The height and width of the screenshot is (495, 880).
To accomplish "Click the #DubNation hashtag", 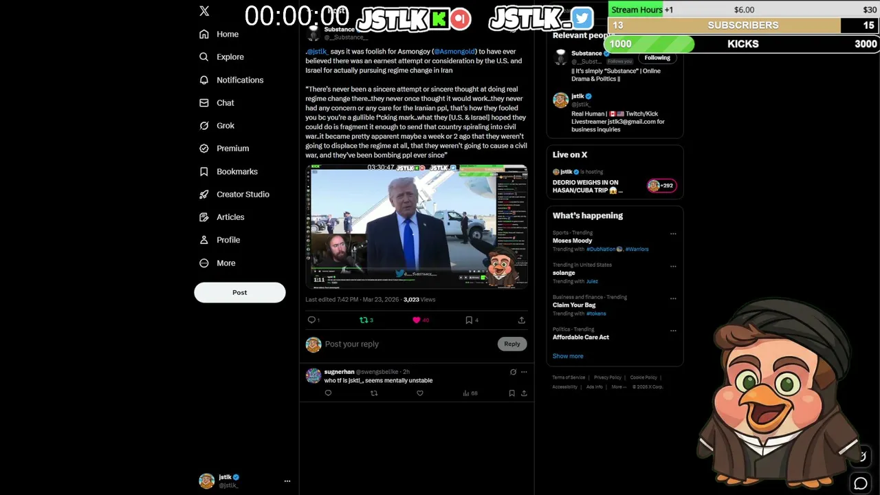I will click(x=601, y=249).
